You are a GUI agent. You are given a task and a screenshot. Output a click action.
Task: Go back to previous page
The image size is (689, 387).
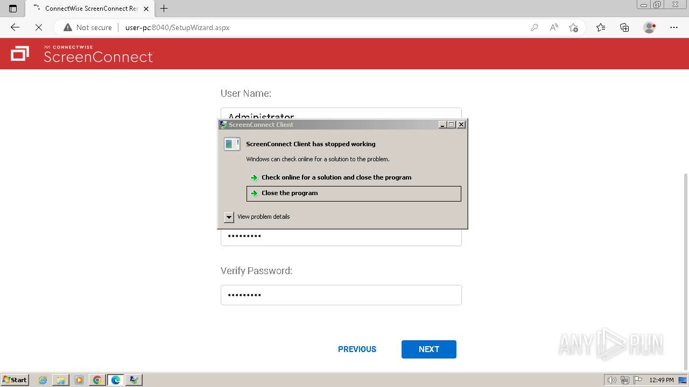15,27
